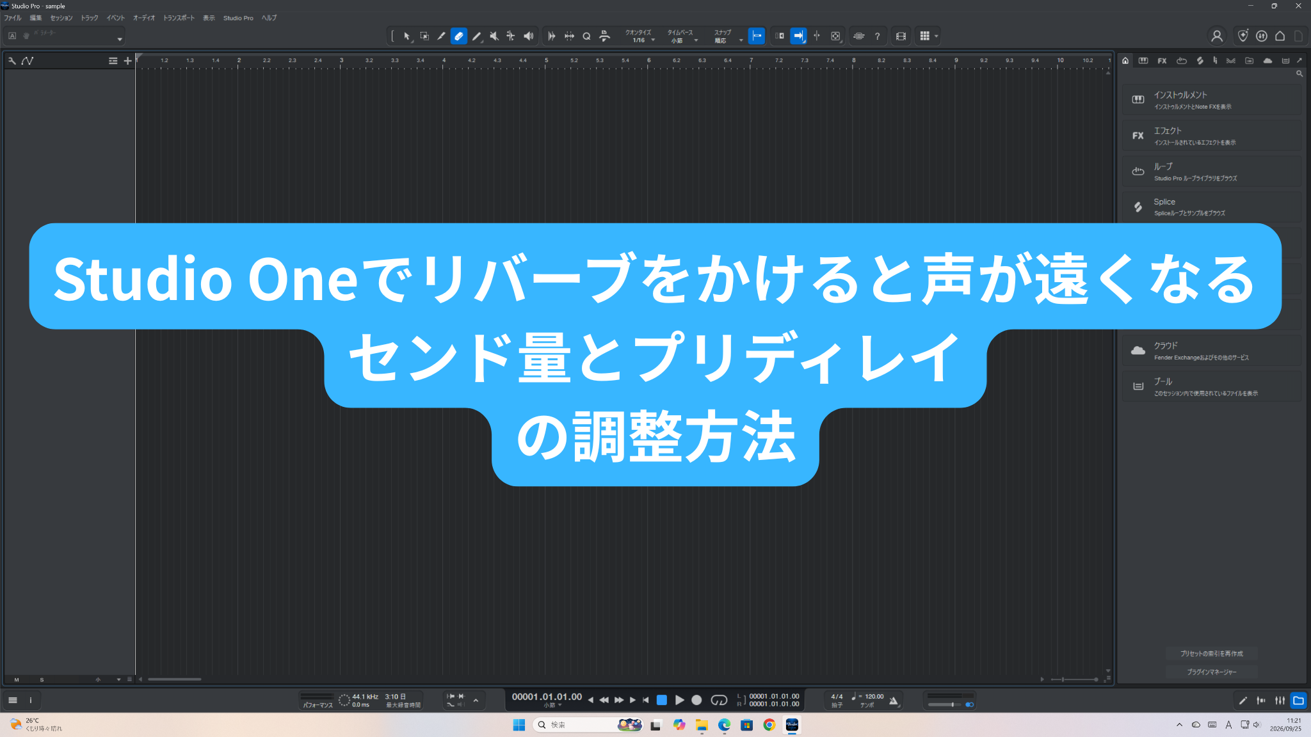This screenshot has height=737, width=1311.
Task: Toggle Autoscroll (blue arrow) button
Action: (798, 36)
